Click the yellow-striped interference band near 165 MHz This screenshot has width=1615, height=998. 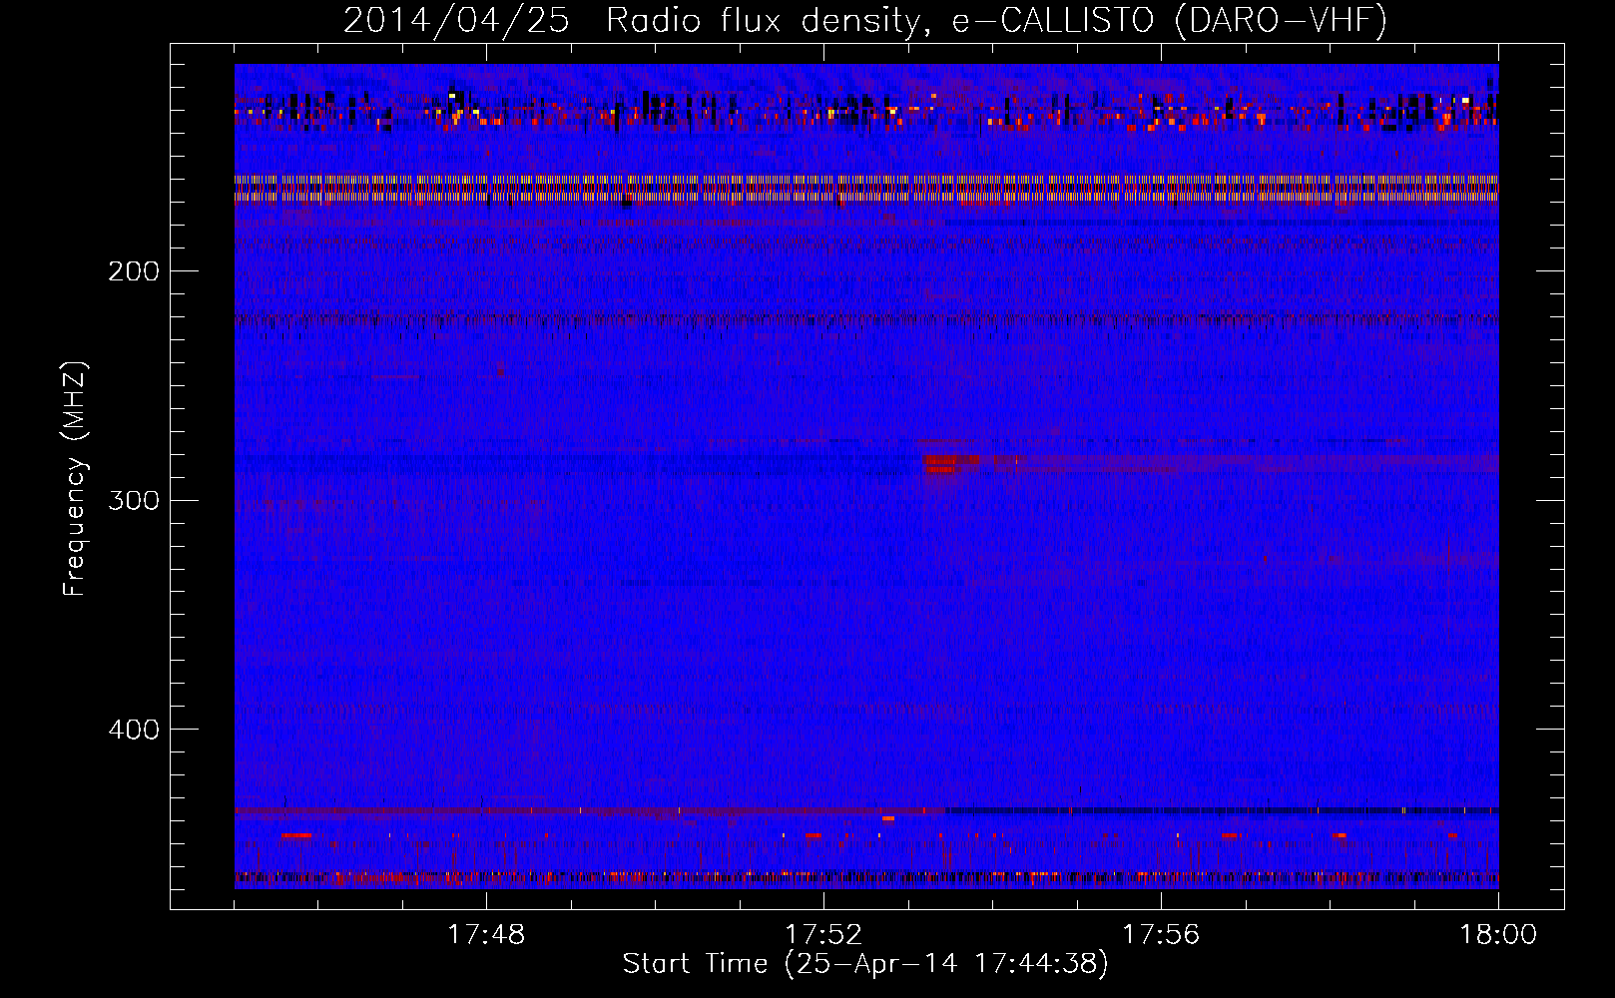point(866,189)
